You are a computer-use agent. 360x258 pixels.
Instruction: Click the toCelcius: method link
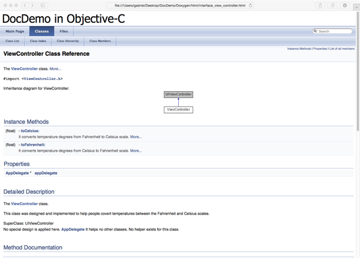pos(29,131)
